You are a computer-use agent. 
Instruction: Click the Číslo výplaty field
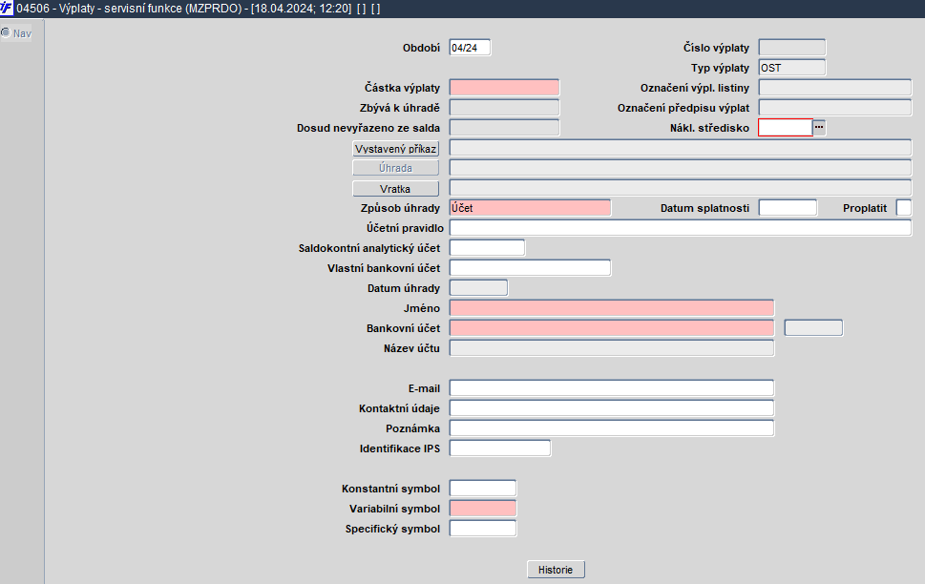point(792,48)
